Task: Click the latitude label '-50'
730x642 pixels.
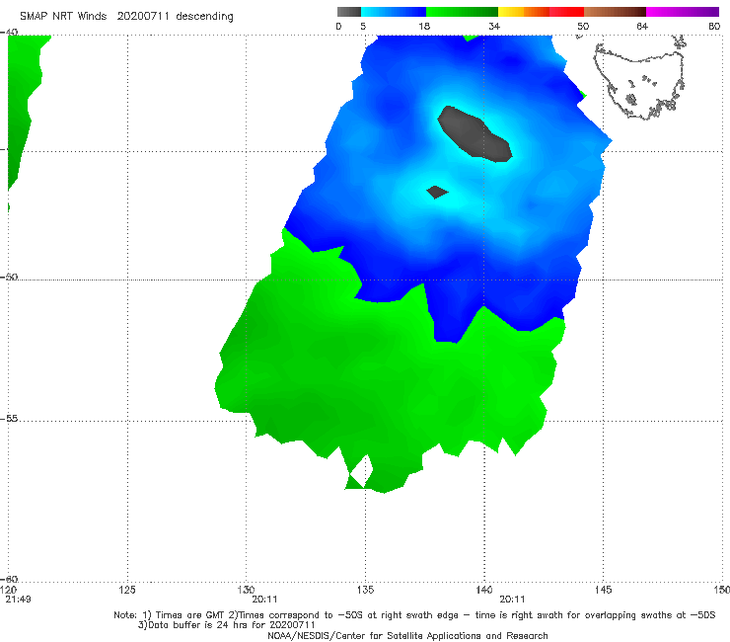Action: pyautogui.click(x=9, y=277)
